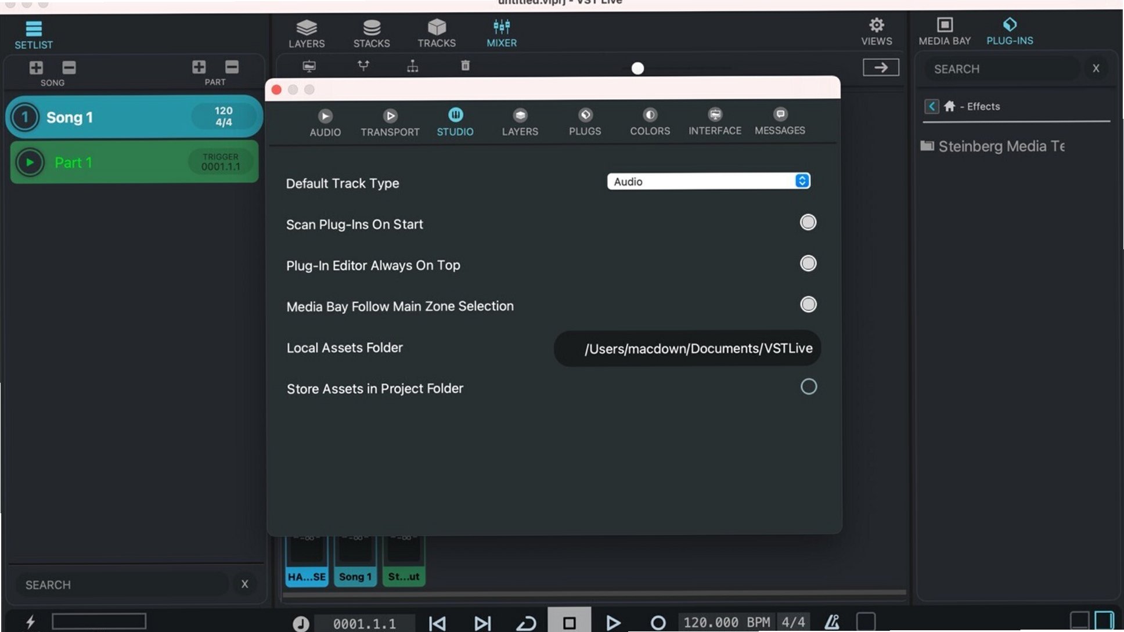Image resolution: width=1124 pixels, height=632 pixels.
Task: Open the Media Bay panel
Action: click(x=945, y=32)
